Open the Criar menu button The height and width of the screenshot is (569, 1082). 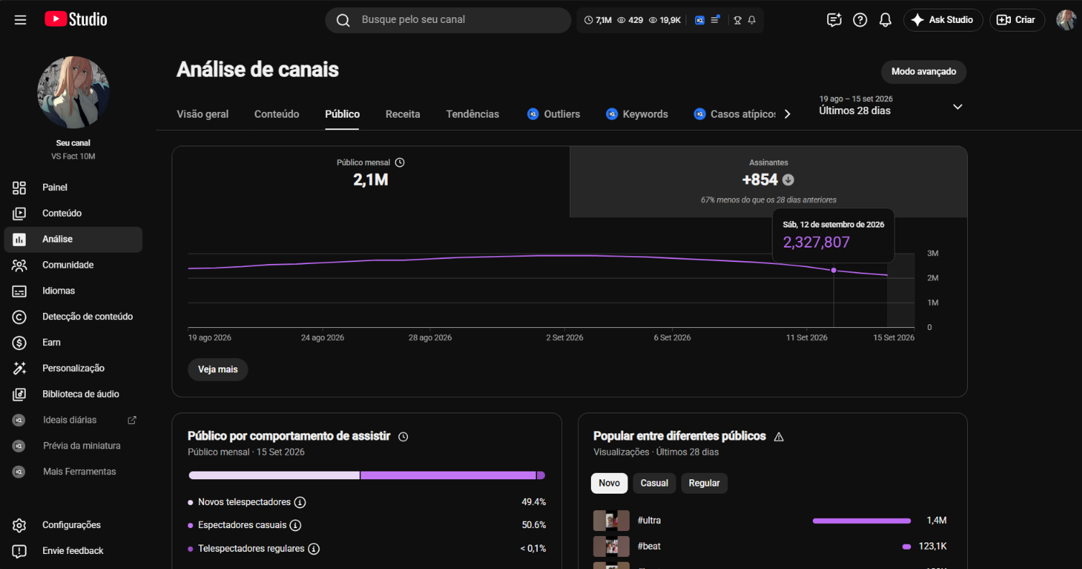1017,20
